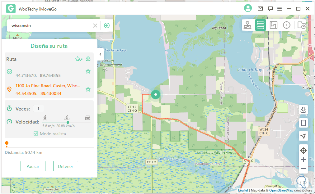This screenshot has width=315, height=194.
Task: Open the mail envelope icon
Action: pyautogui.click(x=260, y=9)
